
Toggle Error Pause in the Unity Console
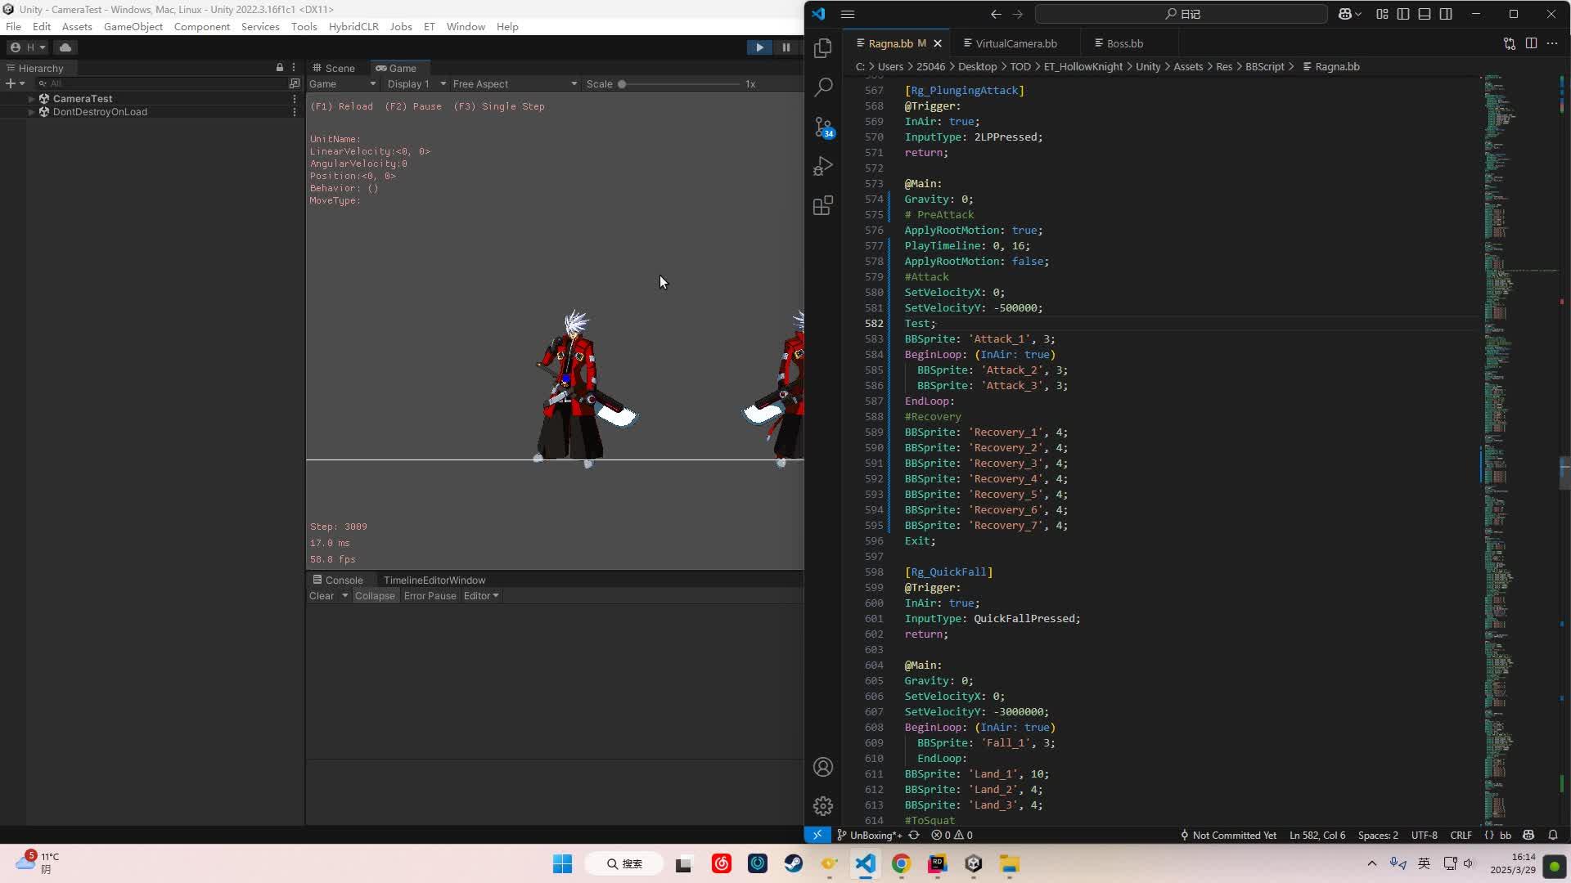click(430, 596)
